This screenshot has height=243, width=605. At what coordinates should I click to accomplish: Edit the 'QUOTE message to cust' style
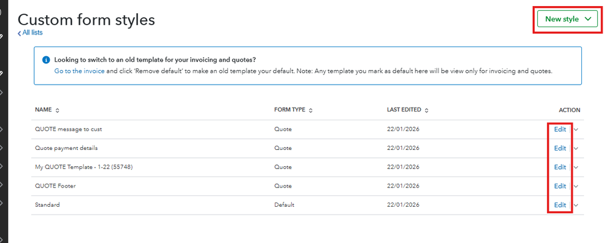pos(560,129)
